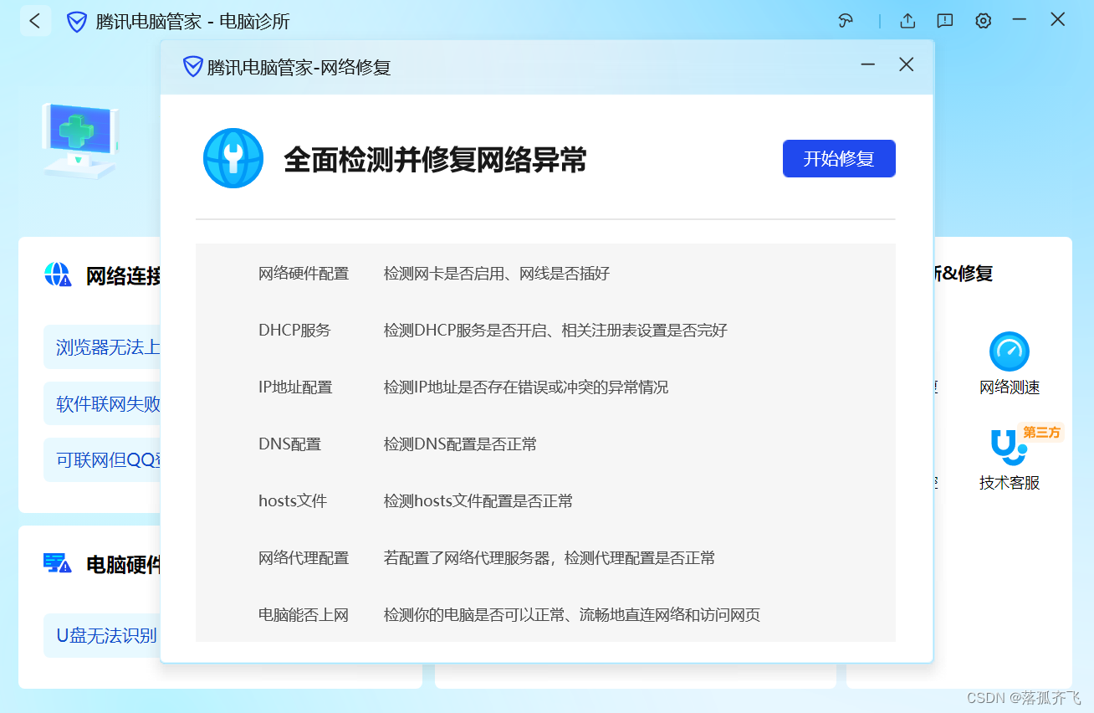
Task: Open the skin theme umbrella icon
Action: (x=846, y=21)
